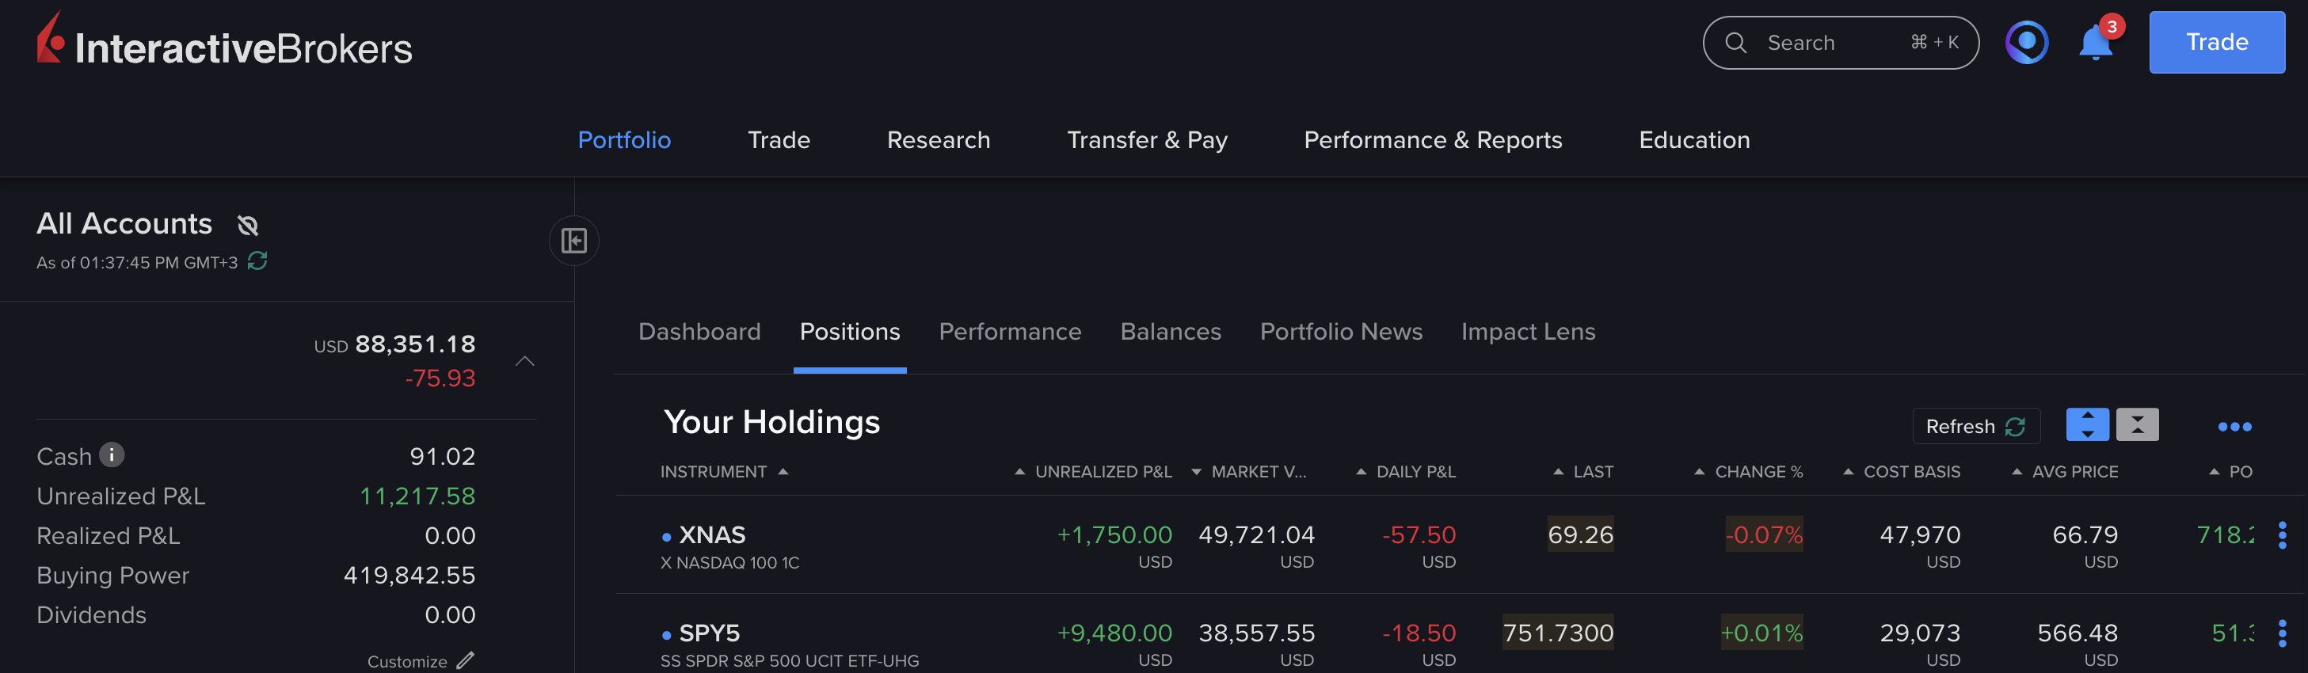Viewport: 2308px width, 673px height.
Task: Click SPY5 last price 751.7300
Action: pyautogui.click(x=1558, y=633)
